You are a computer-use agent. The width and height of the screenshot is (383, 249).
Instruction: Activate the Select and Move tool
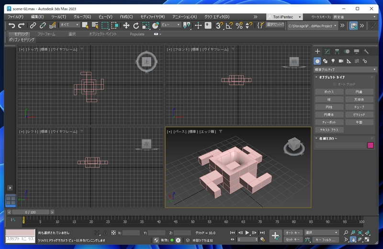pyautogui.click(x=126, y=25)
